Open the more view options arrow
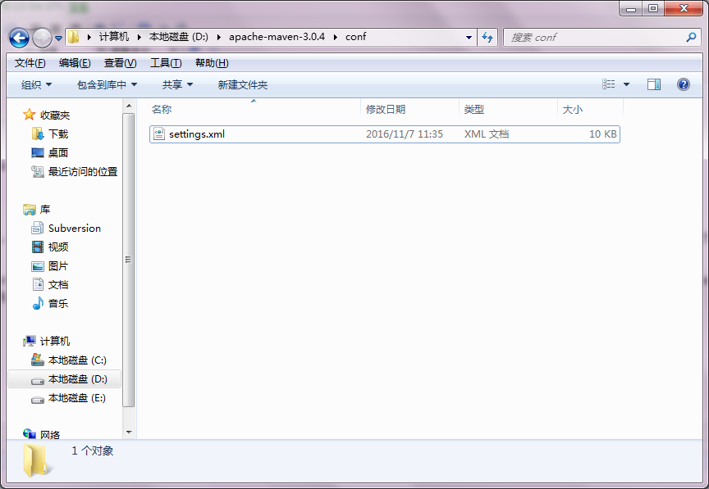 coord(626,84)
